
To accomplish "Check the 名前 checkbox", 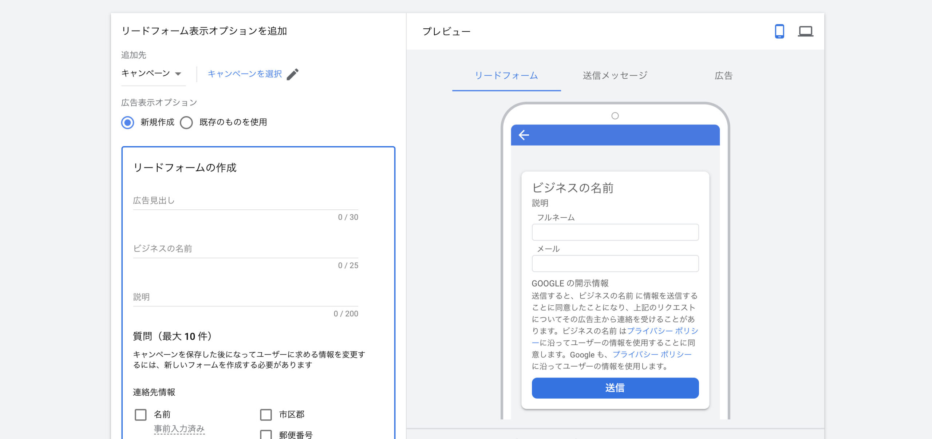I will point(141,415).
